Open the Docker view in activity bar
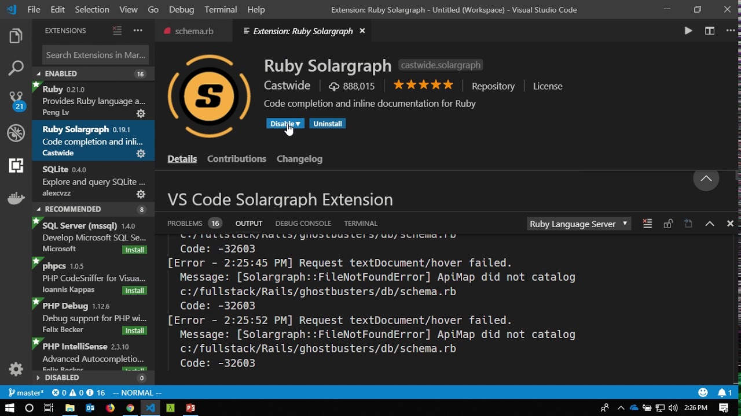The width and height of the screenshot is (741, 416). [x=16, y=198]
